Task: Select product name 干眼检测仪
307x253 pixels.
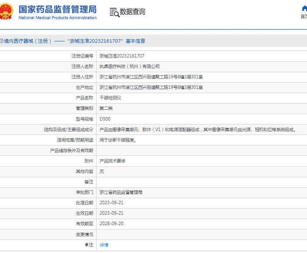Action: coord(110,98)
